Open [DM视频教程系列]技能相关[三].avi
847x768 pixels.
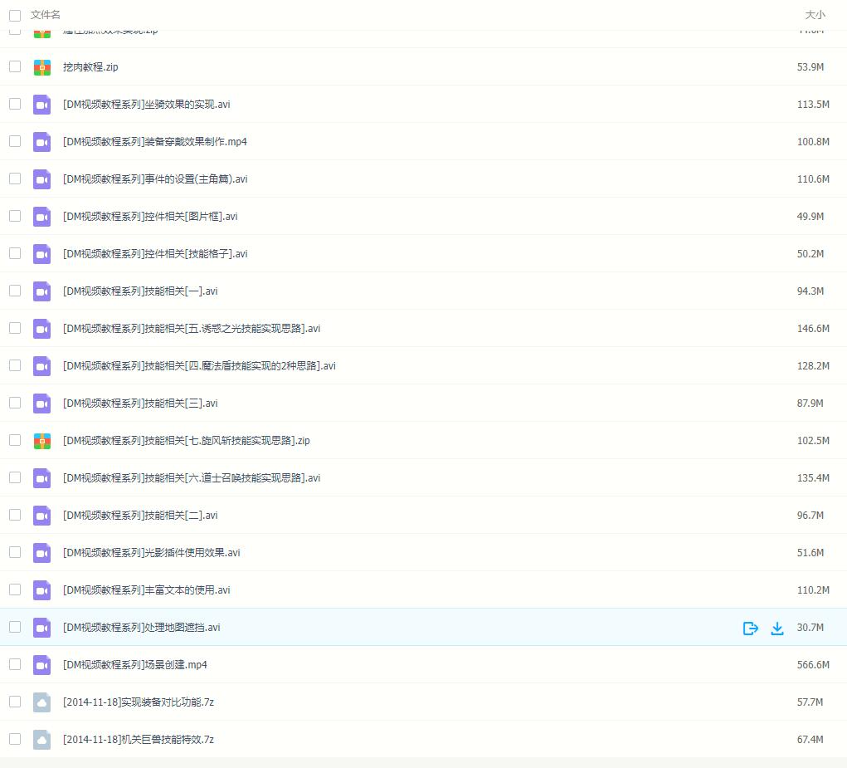[140, 403]
